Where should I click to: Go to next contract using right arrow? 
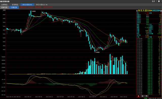[x=161, y=11]
